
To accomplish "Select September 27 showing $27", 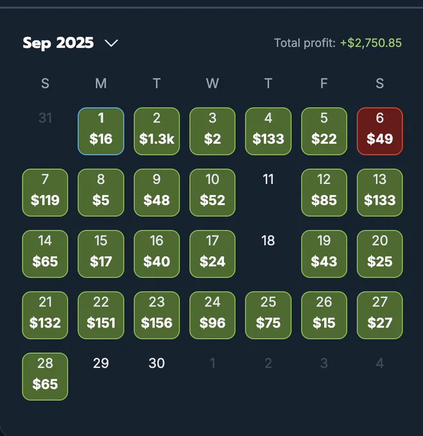I will (380, 315).
